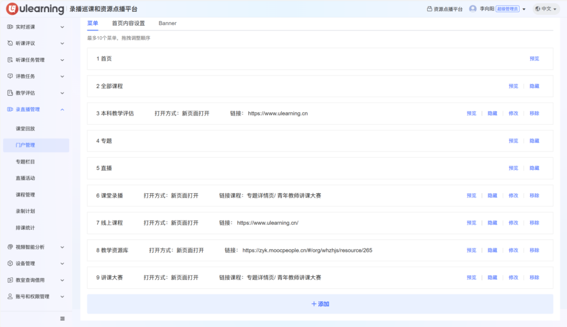Image resolution: width=567 pixels, height=327 pixels.
Task: Hide the 全部课程 menu item
Action: tap(534, 86)
